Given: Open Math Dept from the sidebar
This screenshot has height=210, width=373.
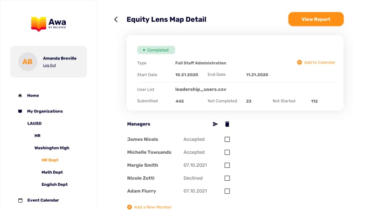Looking at the screenshot, I should click(x=52, y=172).
